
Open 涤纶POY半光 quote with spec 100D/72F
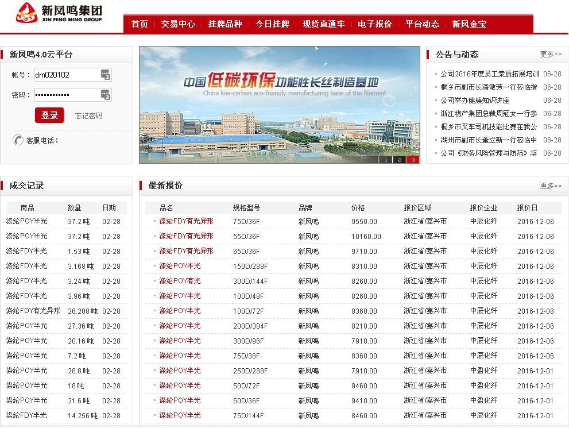[180, 311]
